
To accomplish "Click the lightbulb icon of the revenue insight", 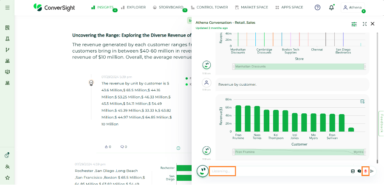I will (91, 83).
